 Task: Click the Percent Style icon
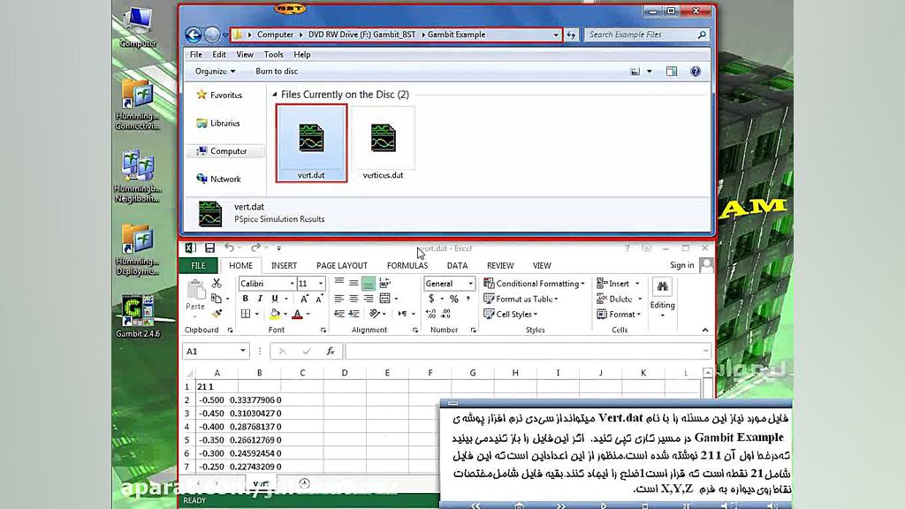(454, 297)
